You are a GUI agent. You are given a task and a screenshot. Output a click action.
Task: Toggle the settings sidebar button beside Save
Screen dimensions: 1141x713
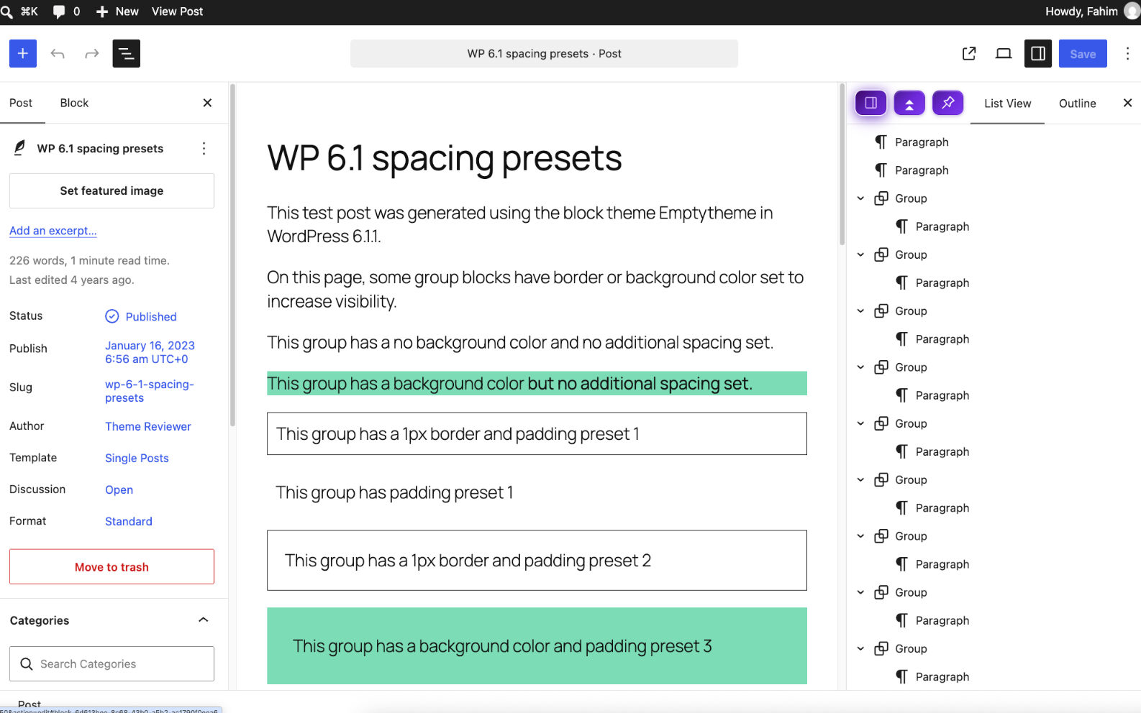(x=1038, y=53)
